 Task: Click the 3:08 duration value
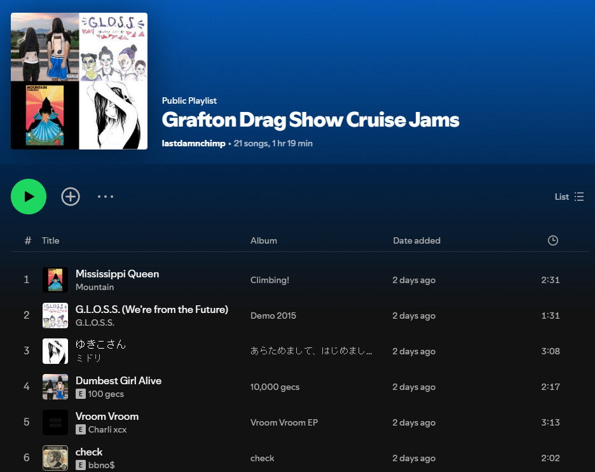(x=551, y=351)
